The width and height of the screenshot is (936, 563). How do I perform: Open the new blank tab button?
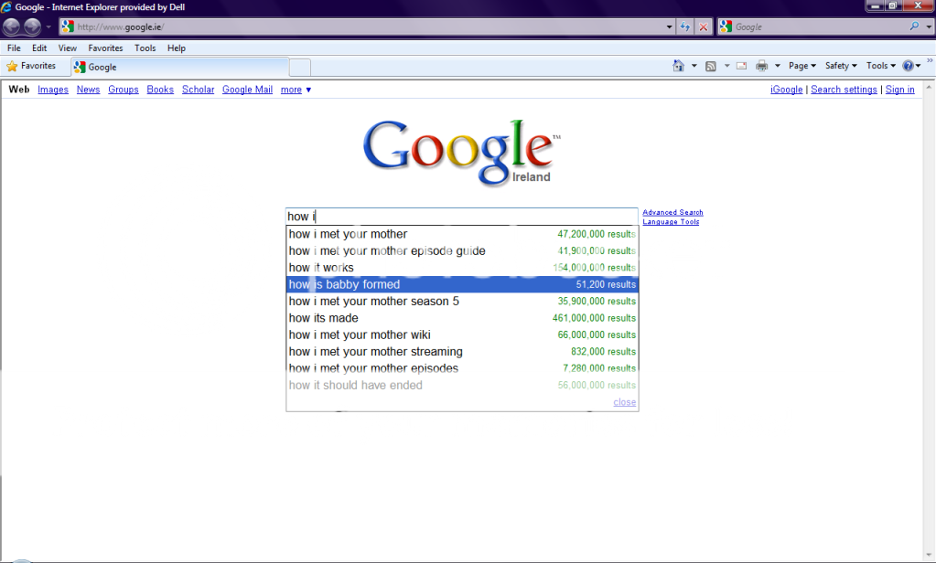click(x=300, y=67)
